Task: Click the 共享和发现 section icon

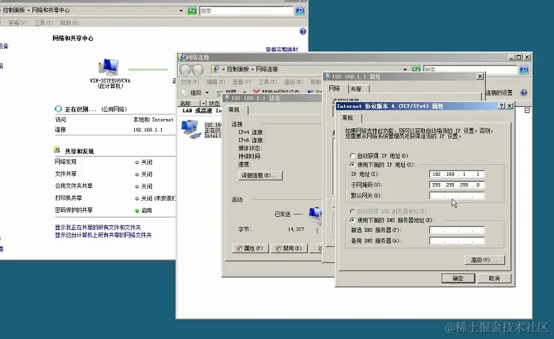Action: (57, 150)
